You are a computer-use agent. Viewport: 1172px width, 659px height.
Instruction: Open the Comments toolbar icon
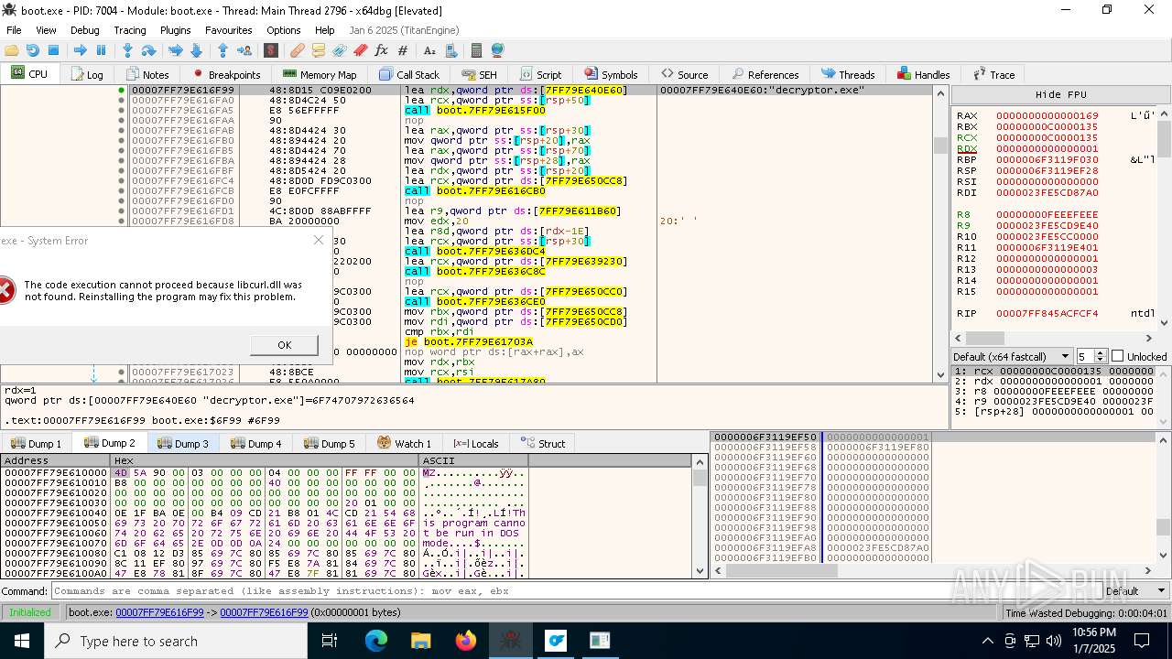click(x=319, y=50)
